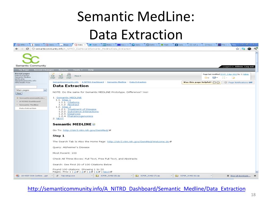Click the attachments folder icon

[207, 78]
